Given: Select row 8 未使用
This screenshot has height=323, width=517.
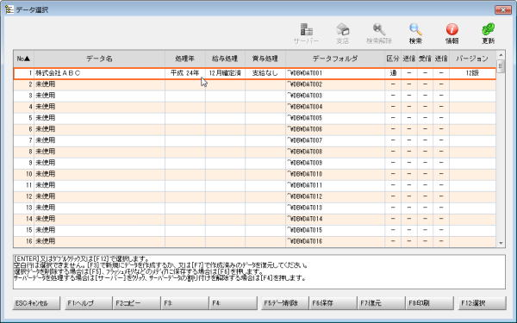Looking at the screenshot, I should [254, 152].
